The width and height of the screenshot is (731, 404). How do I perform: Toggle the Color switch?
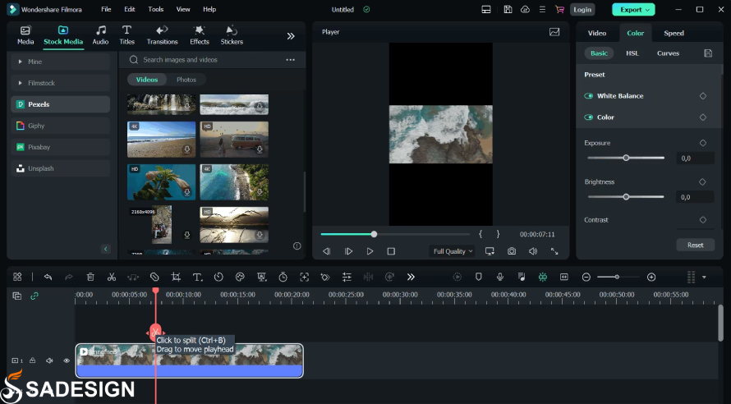click(589, 117)
